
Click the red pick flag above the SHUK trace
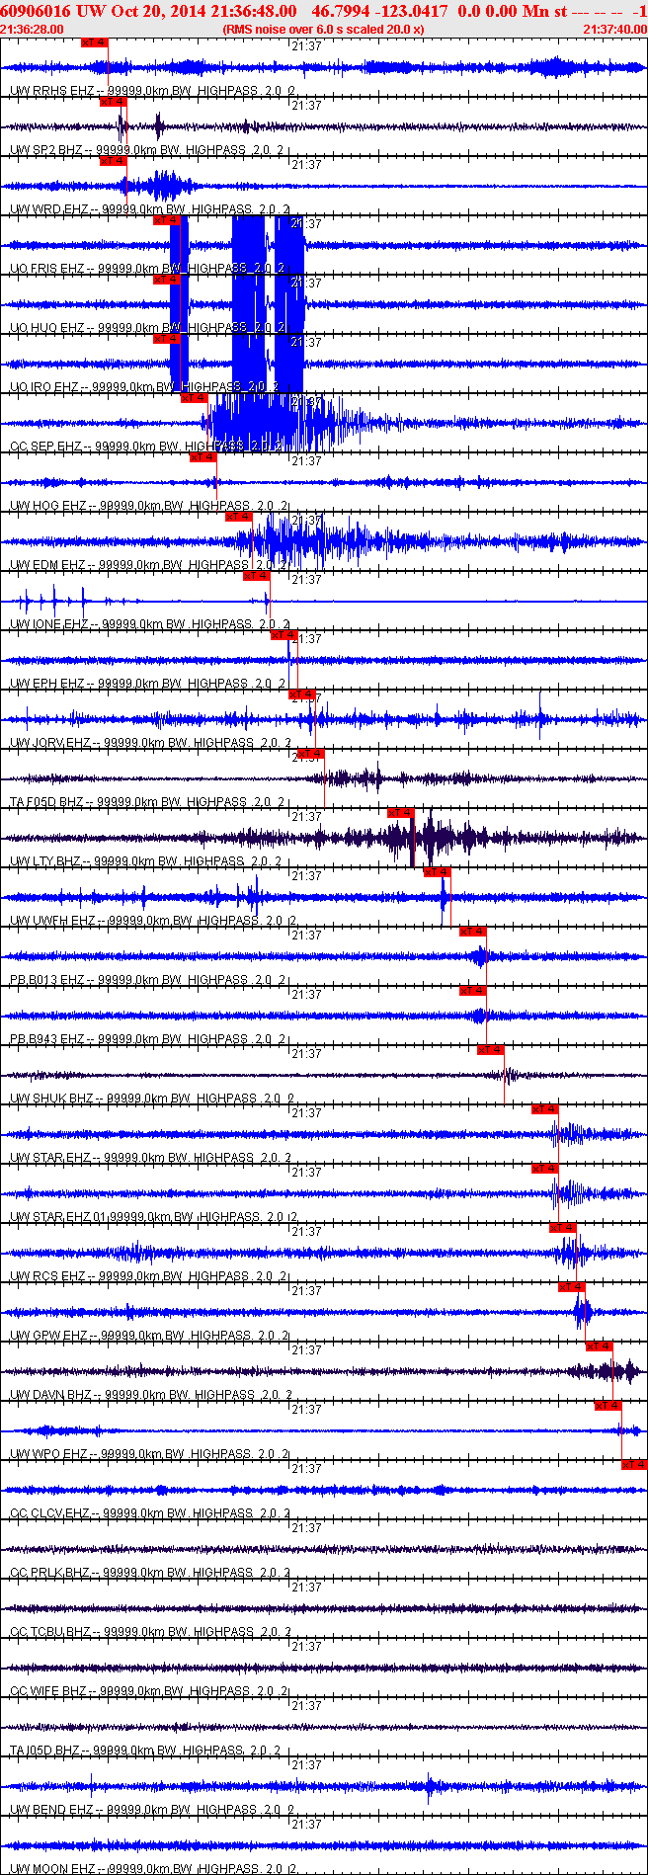(490, 1050)
